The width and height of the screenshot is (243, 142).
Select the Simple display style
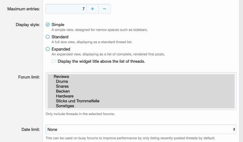point(48,25)
